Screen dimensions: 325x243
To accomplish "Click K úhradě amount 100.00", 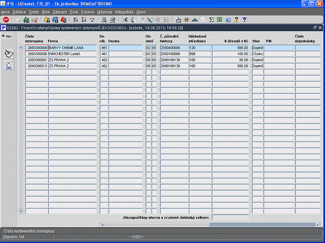I will pyautogui.click(x=230, y=54).
